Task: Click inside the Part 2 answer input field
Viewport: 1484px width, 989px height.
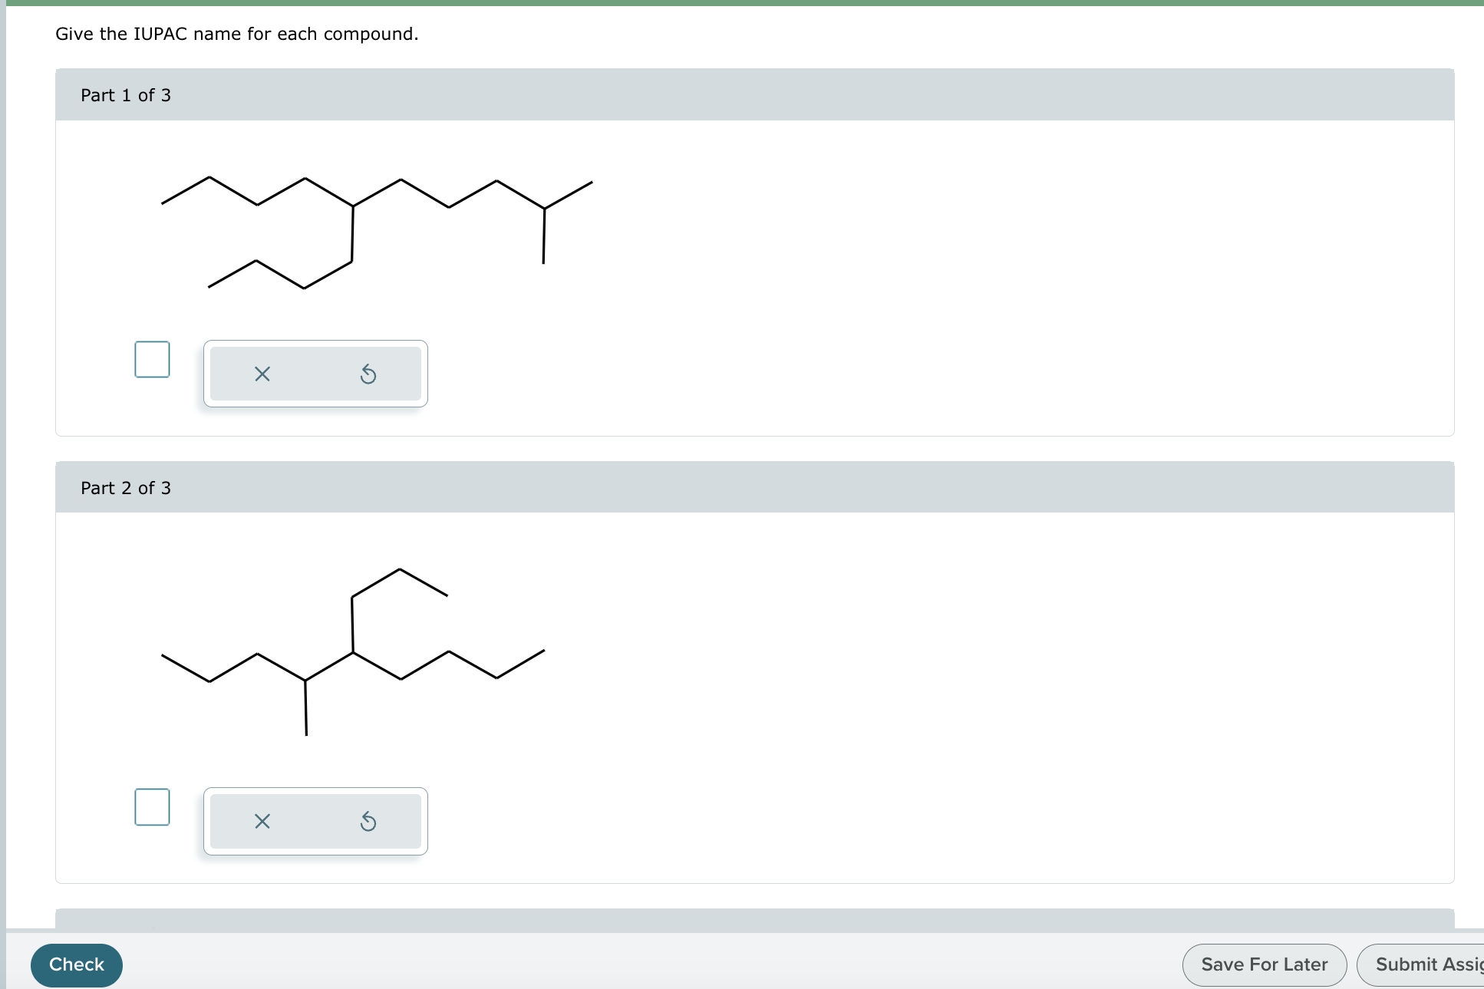Action: (x=315, y=822)
